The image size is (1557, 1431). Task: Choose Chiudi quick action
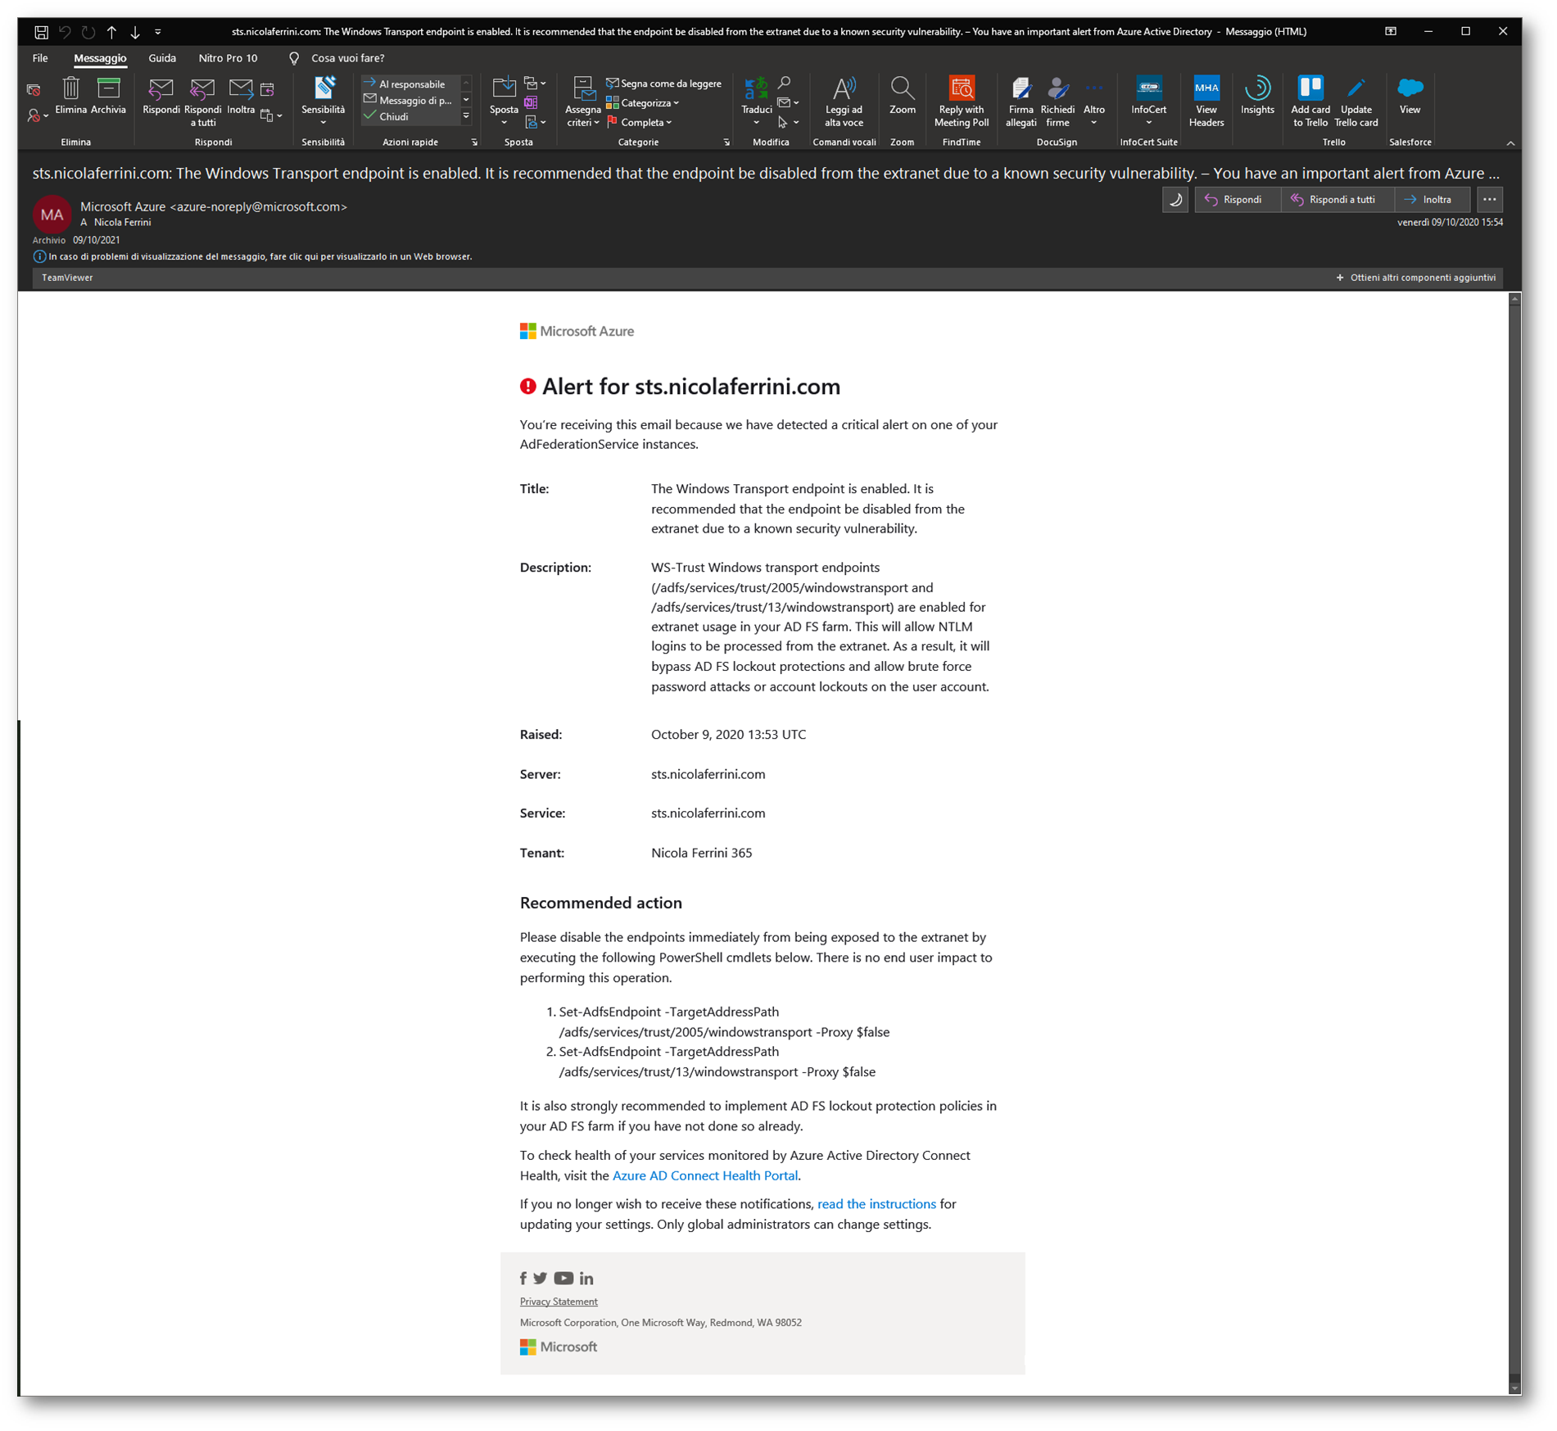pos(410,116)
